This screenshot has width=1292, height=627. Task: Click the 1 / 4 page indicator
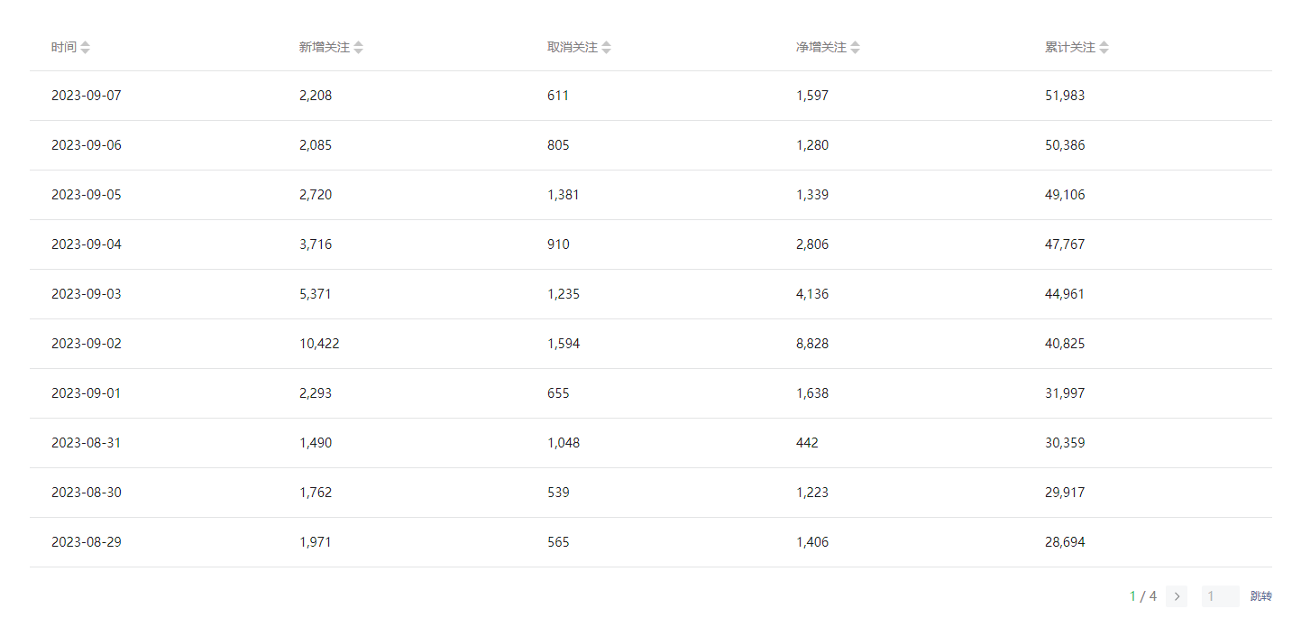(1143, 596)
